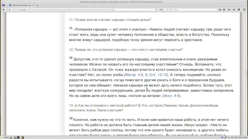Open the downloads arrow icon

[x=229, y=10]
